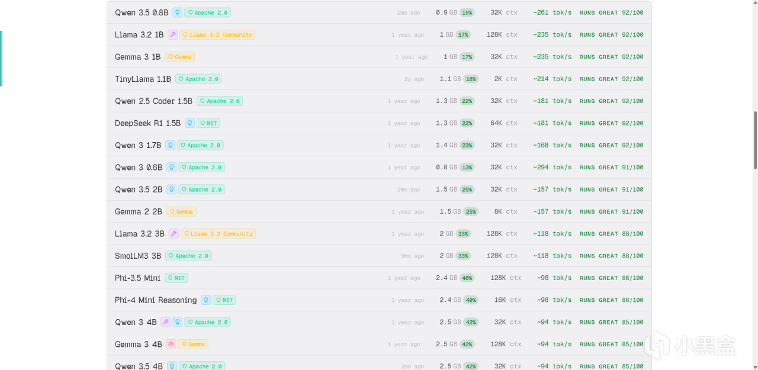The height and width of the screenshot is (370, 758).
Task: Click "RUNS GREAT 86/100" on the Phi-3.5 Mini row
Action: pos(611,278)
